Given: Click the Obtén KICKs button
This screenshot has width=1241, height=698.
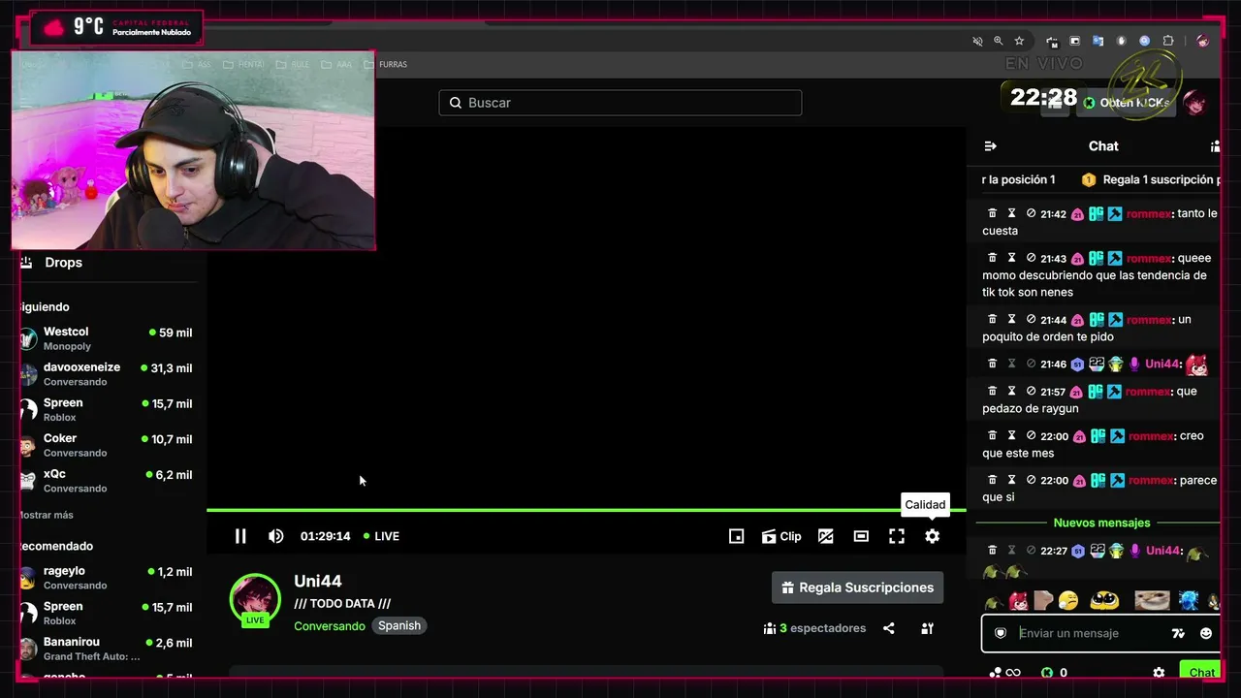Looking at the screenshot, I should 1127,103.
